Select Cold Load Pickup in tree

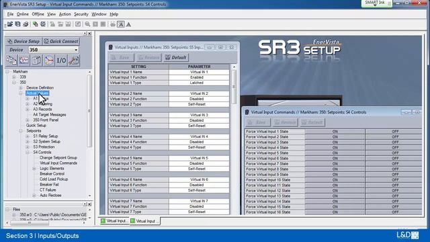click(54, 179)
